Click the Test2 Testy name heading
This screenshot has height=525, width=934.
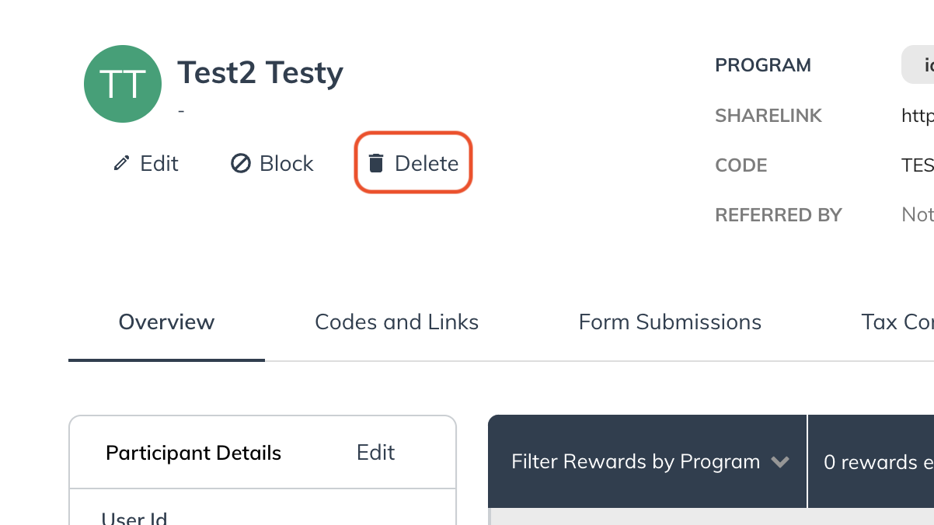coord(260,73)
